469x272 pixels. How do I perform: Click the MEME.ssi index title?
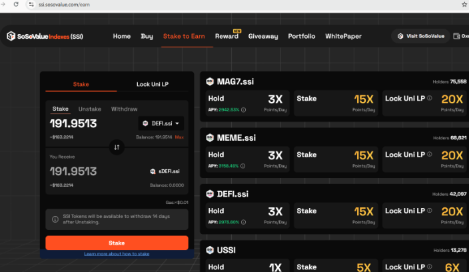tap(236, 137)
